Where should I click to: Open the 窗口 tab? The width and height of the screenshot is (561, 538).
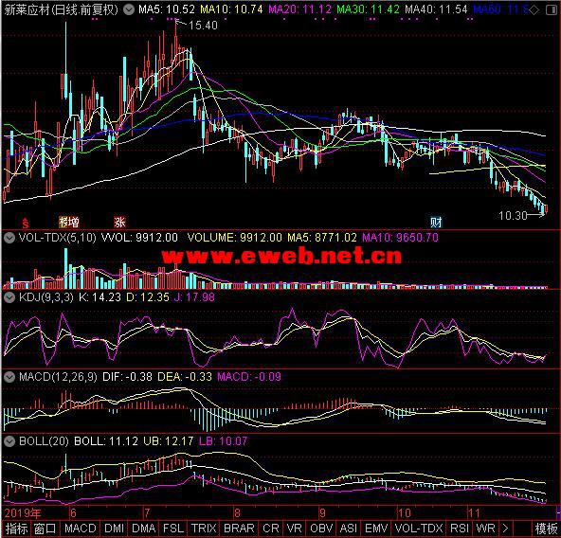coord(45,529)
